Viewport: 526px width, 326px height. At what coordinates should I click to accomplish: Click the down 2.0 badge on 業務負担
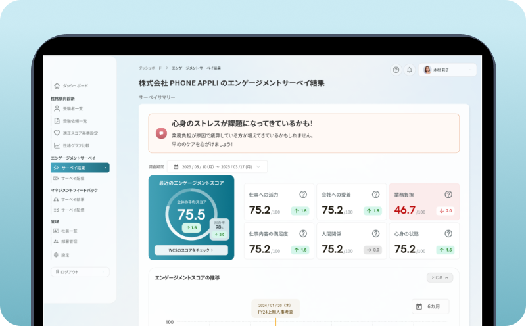(446, 211)
